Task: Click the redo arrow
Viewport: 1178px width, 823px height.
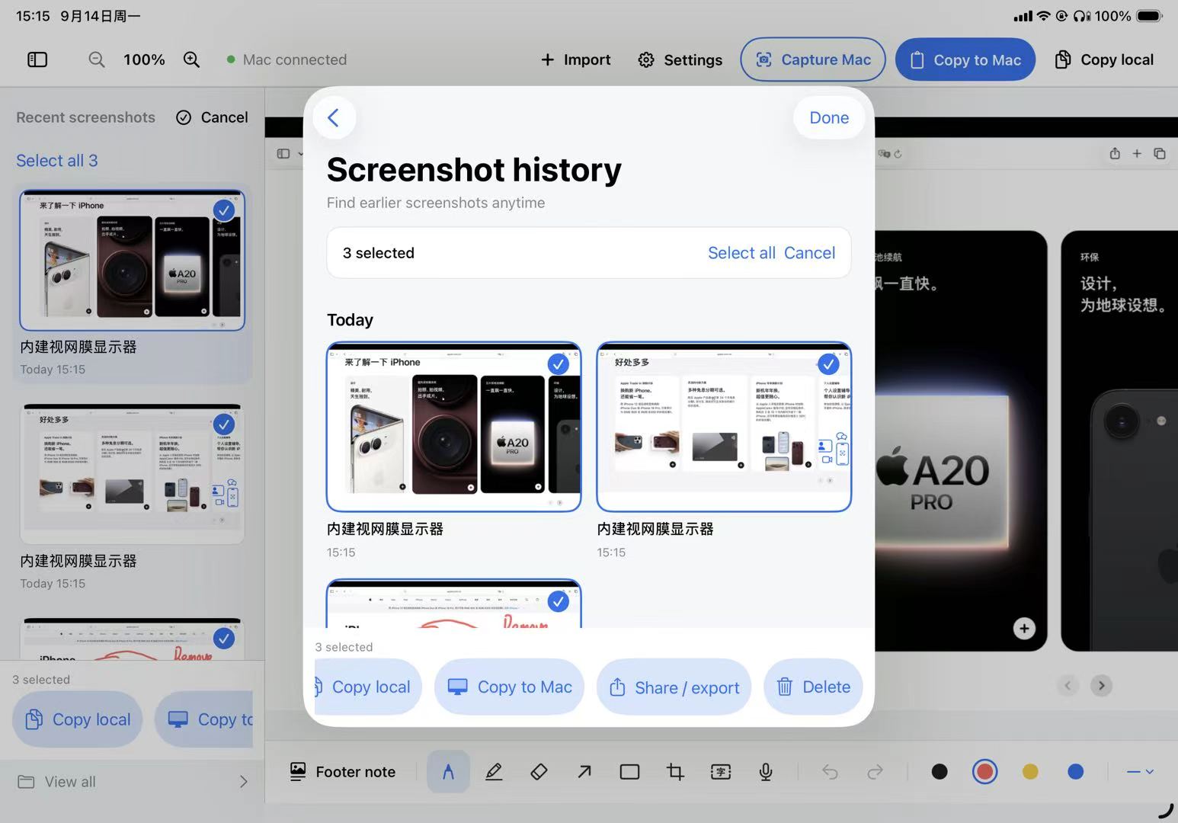Action: (875, 772)
